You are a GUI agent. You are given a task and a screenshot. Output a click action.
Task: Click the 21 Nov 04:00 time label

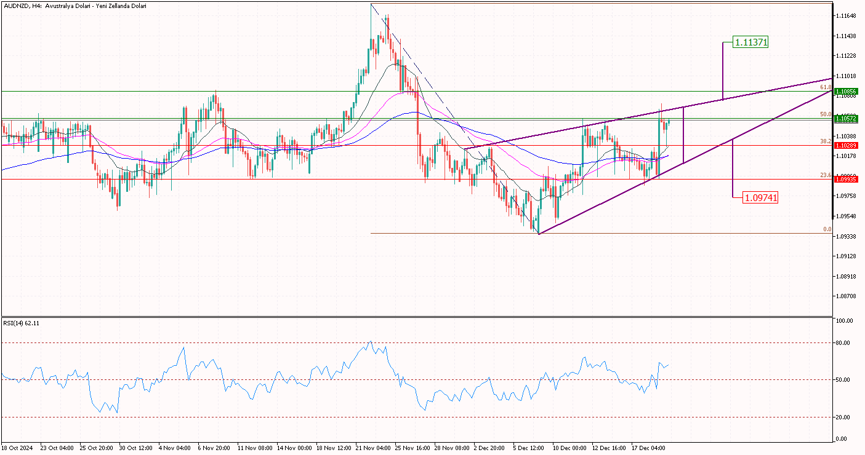(x=373, y=448)
